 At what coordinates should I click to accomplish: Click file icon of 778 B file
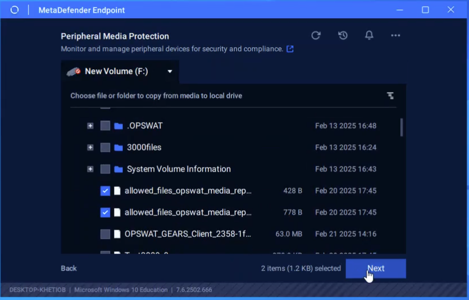pos(117,213)
